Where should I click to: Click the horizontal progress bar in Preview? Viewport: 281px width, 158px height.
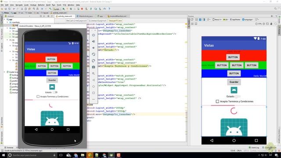click(234, 105)
